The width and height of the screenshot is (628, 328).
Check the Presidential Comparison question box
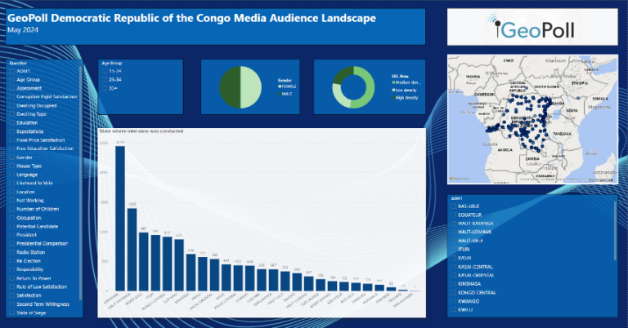pyautogui.click(x=11, y=243)
